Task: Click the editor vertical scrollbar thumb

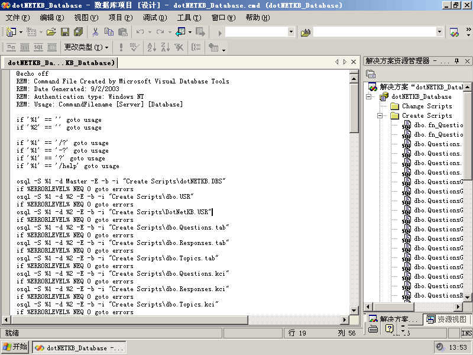Action: (x=354, y=108)
